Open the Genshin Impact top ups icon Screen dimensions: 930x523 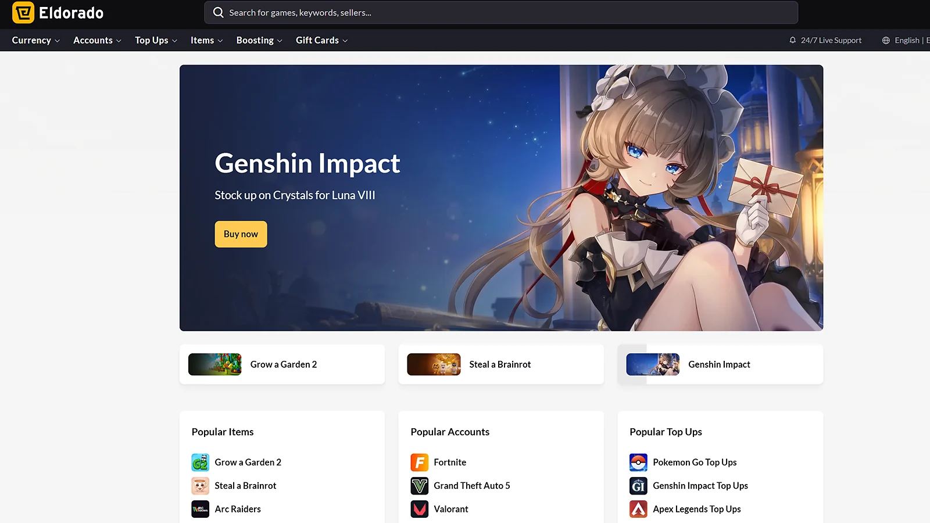tap(638, 486)
